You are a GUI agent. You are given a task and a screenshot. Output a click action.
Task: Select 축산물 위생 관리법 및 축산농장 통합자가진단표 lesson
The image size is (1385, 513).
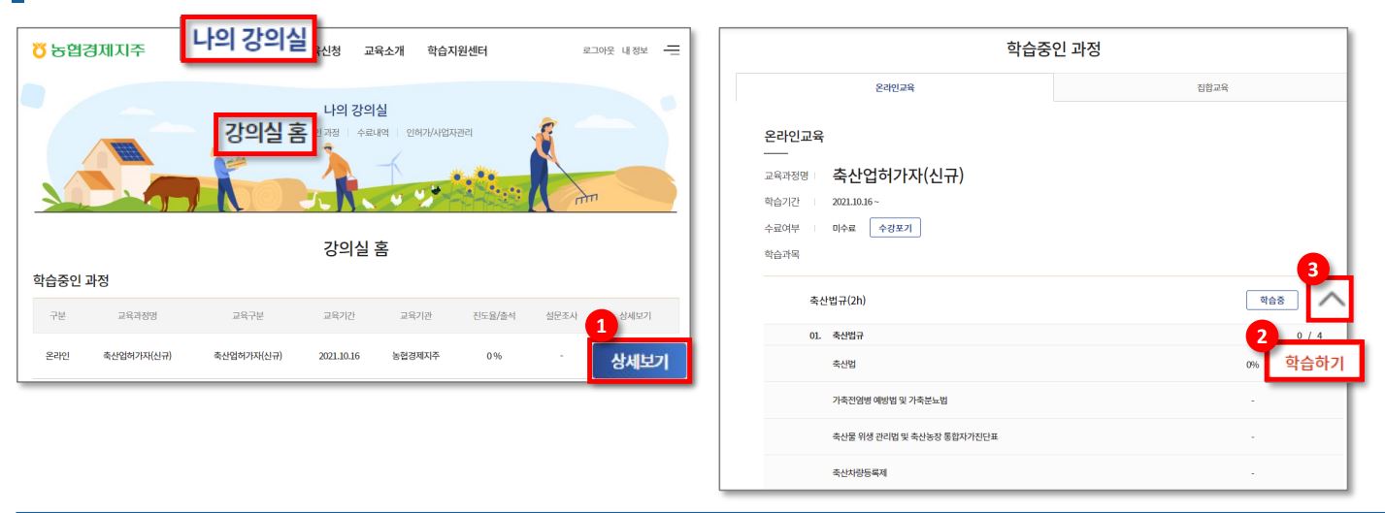1055,436
